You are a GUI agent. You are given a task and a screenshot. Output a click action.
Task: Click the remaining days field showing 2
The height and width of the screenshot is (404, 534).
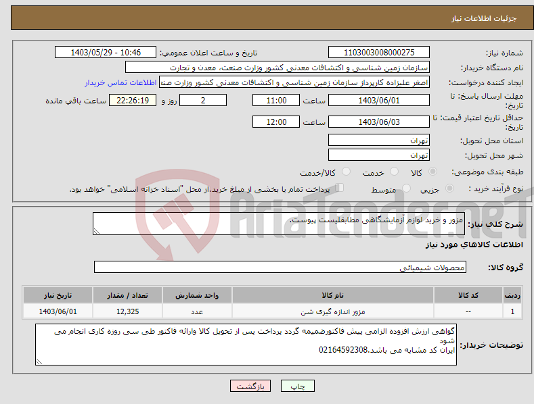click(x=203, y=100)
